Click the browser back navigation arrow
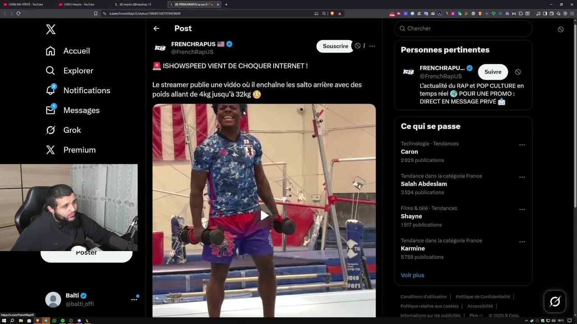 coord(5,13)
